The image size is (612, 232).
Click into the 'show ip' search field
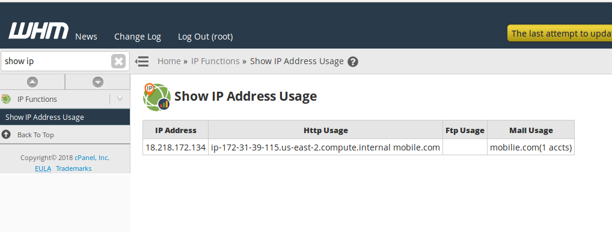[57, 61]
